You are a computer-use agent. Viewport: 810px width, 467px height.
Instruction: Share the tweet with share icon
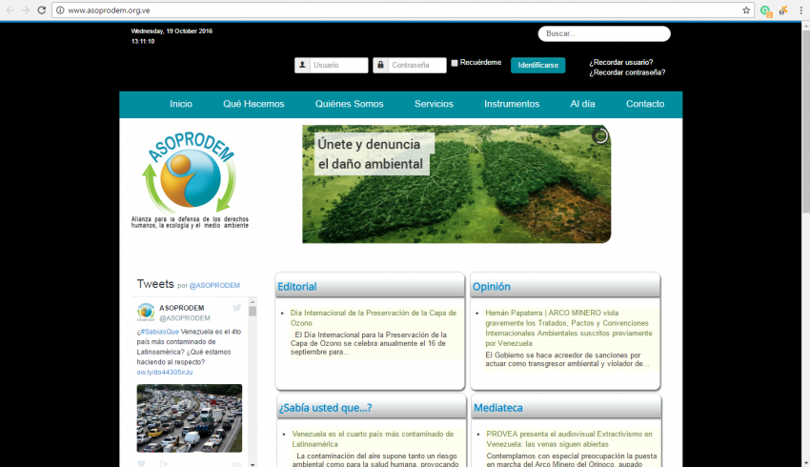(x=163, y=463)
